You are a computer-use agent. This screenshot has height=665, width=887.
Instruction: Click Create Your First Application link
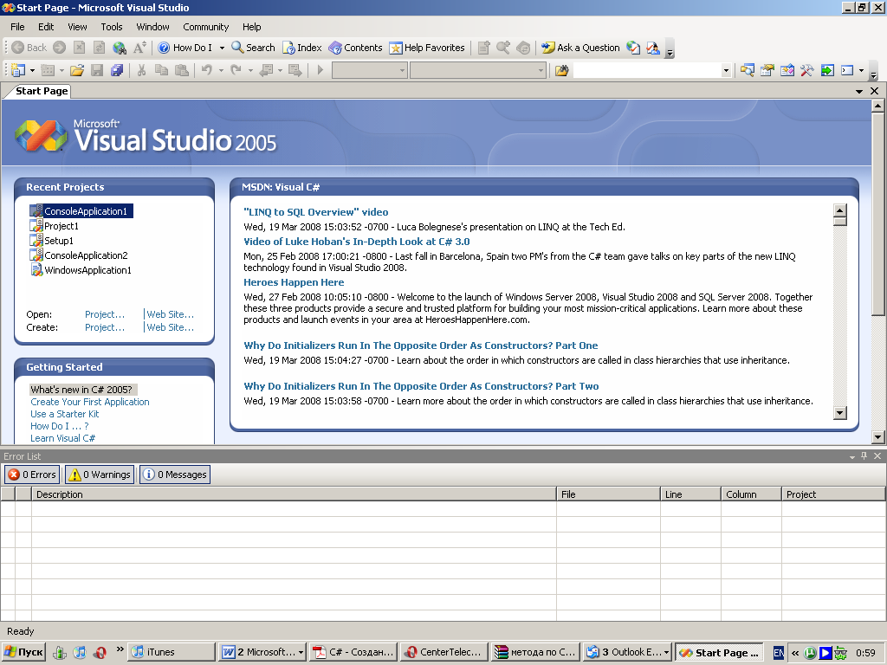pyautogui.click(x=90, y=402)
